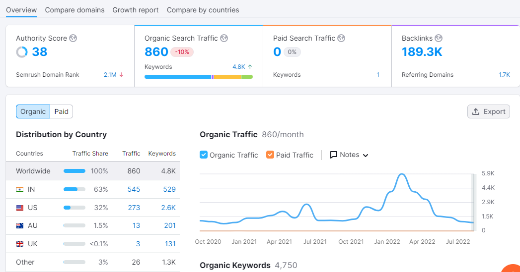Click AU traffic value 13
Viewport: 520px width, 272px height.
[x=136, y=225]
